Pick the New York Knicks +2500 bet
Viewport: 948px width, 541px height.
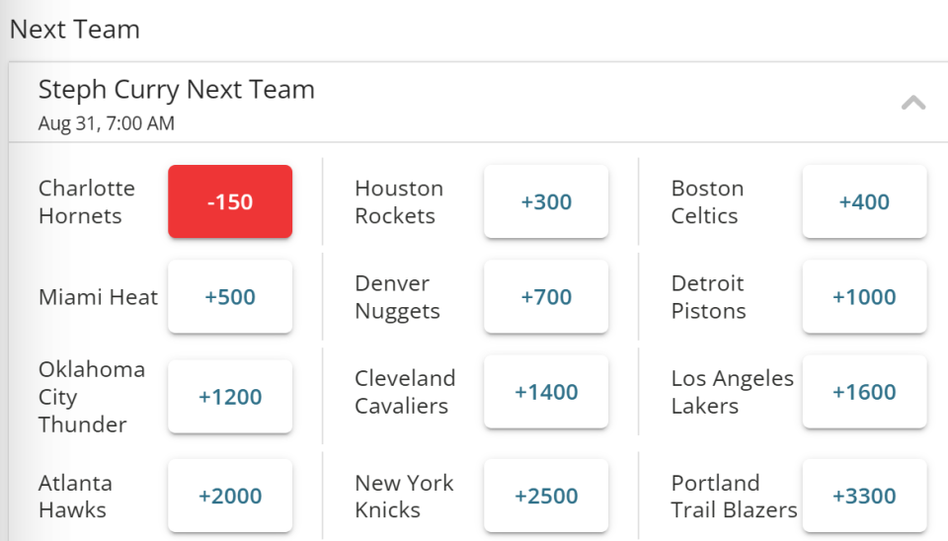coord(546,496)
